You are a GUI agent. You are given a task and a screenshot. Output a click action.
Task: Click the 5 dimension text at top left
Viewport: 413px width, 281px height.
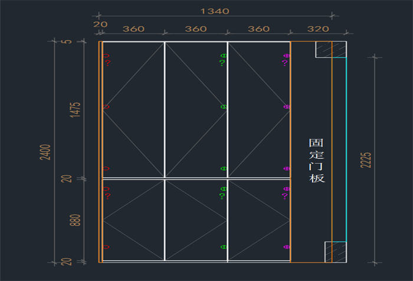(x=70, y=42)
